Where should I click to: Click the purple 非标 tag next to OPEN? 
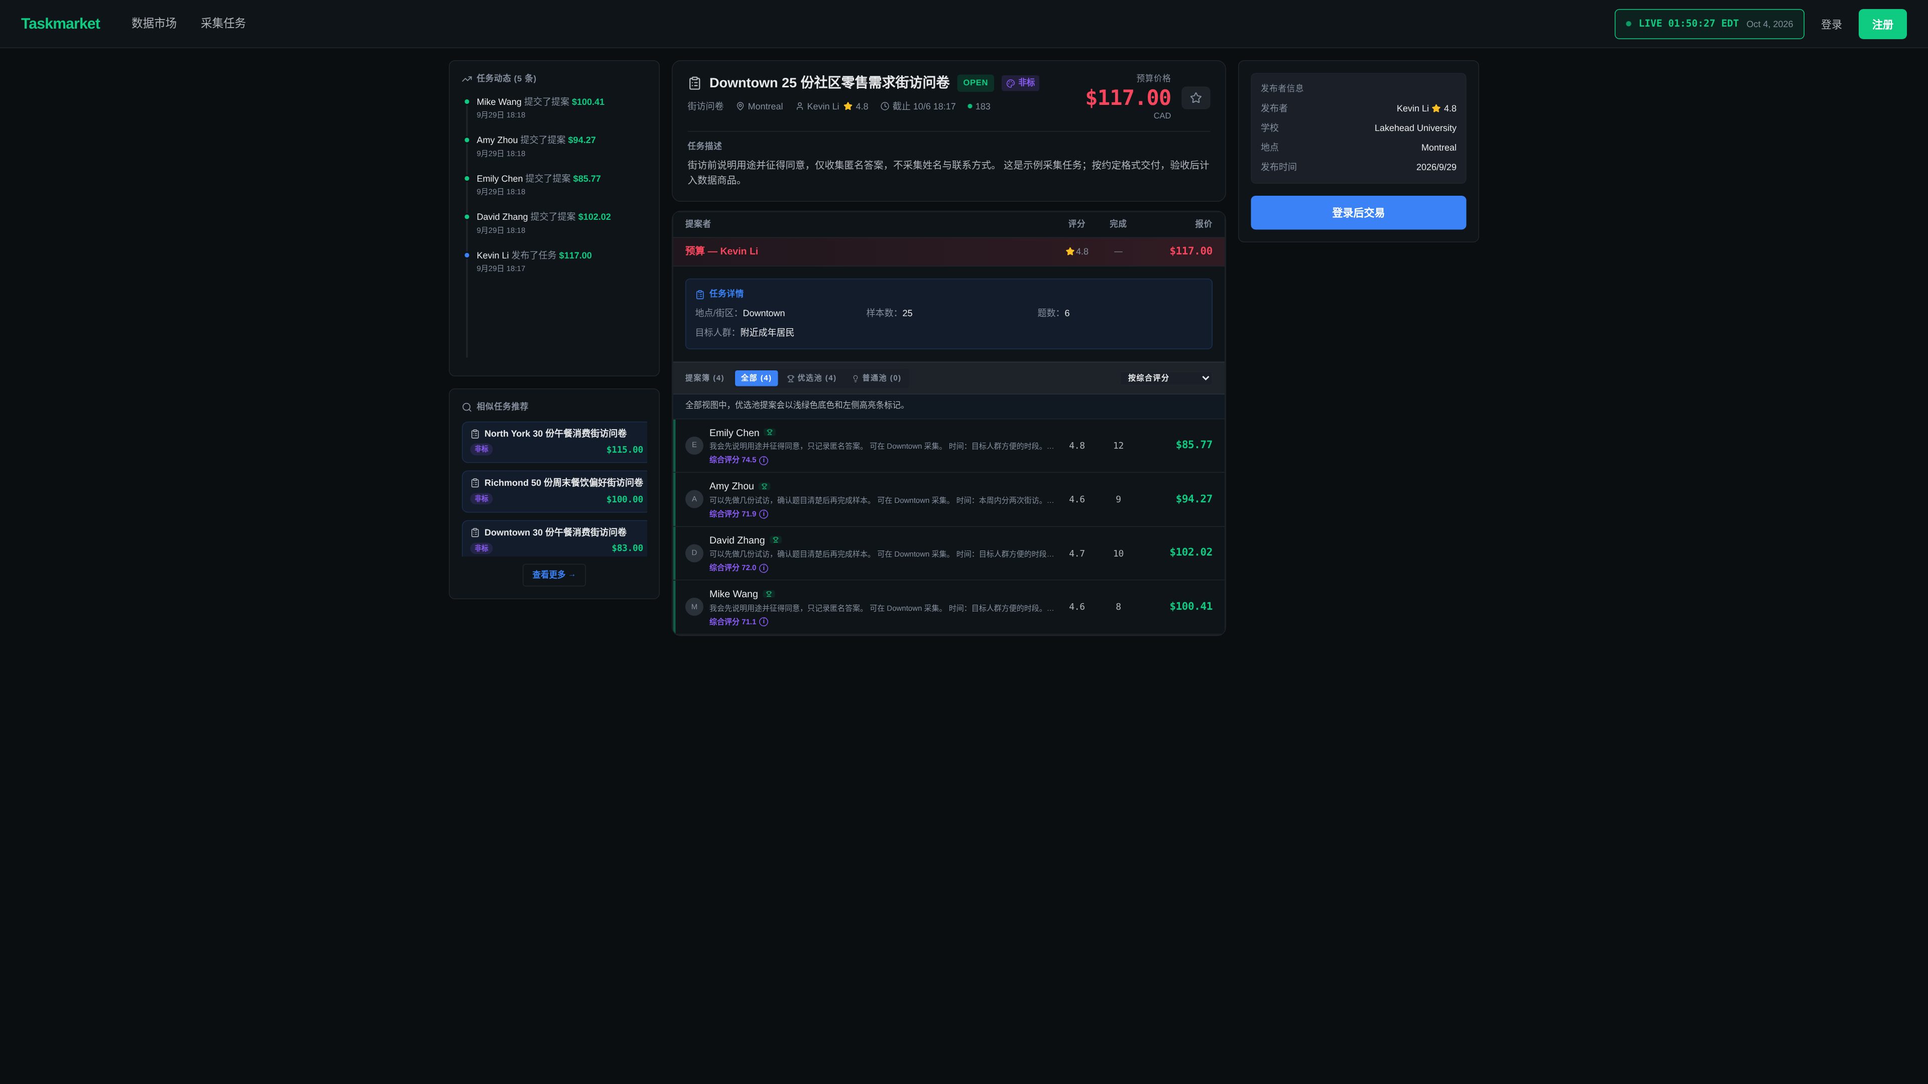coord(1020,83)
